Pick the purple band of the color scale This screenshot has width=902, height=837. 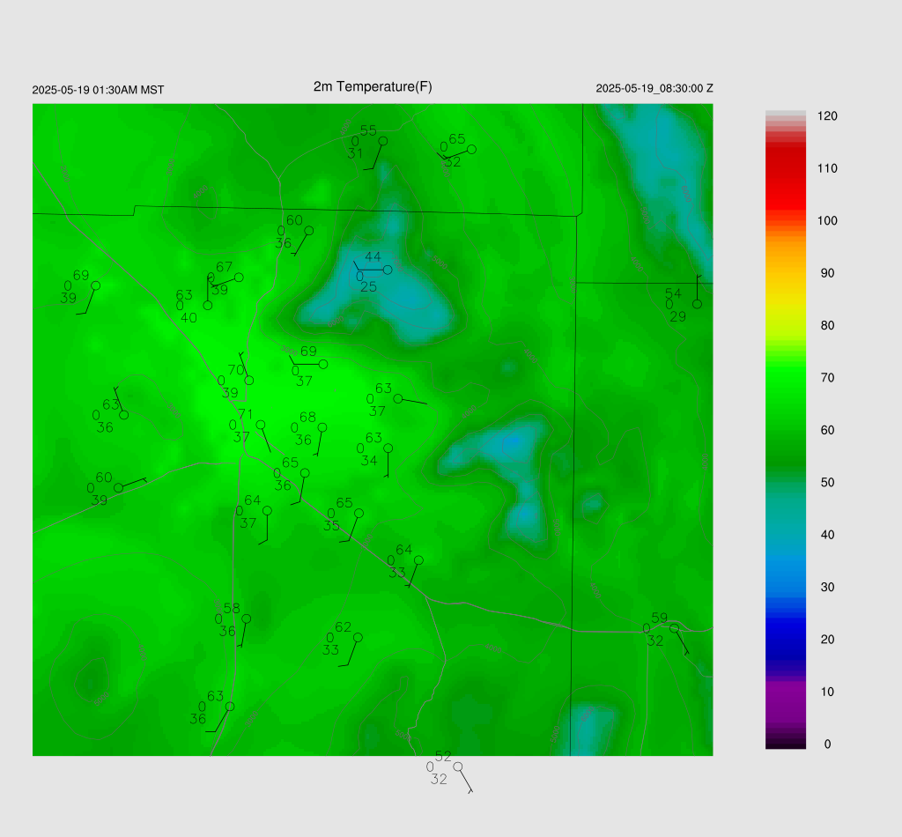click(785, 702)
